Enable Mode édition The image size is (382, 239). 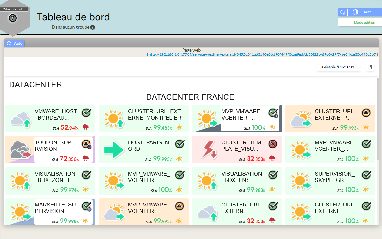coord(364,22)
